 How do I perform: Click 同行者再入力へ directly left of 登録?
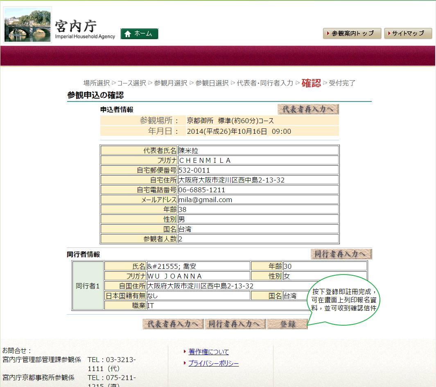pyautogui.click(x=235, y=324)
